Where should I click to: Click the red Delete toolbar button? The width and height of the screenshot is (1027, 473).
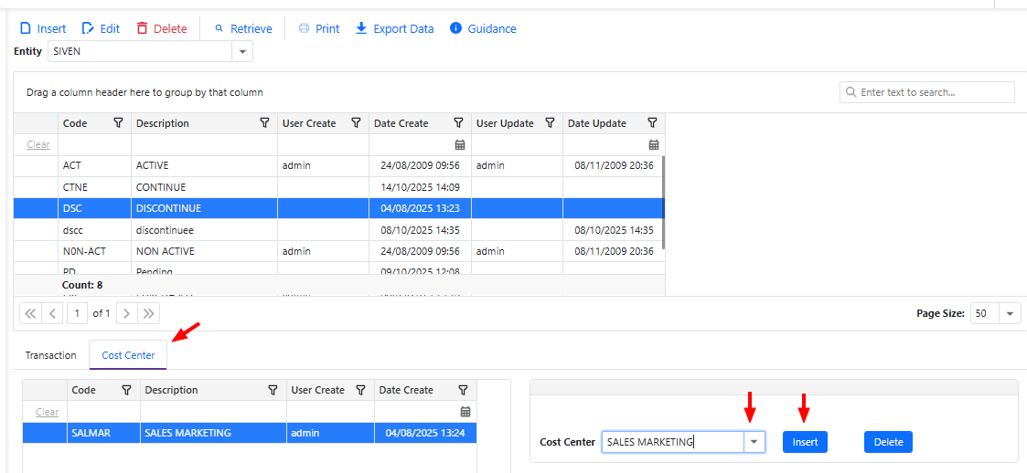(x=162, y=29)
